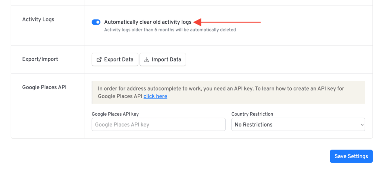Image resolution: width=382 pixels, height=172 pixels.
Task: Disable automatic clearing of old activity logs
Action: (96, 22)
